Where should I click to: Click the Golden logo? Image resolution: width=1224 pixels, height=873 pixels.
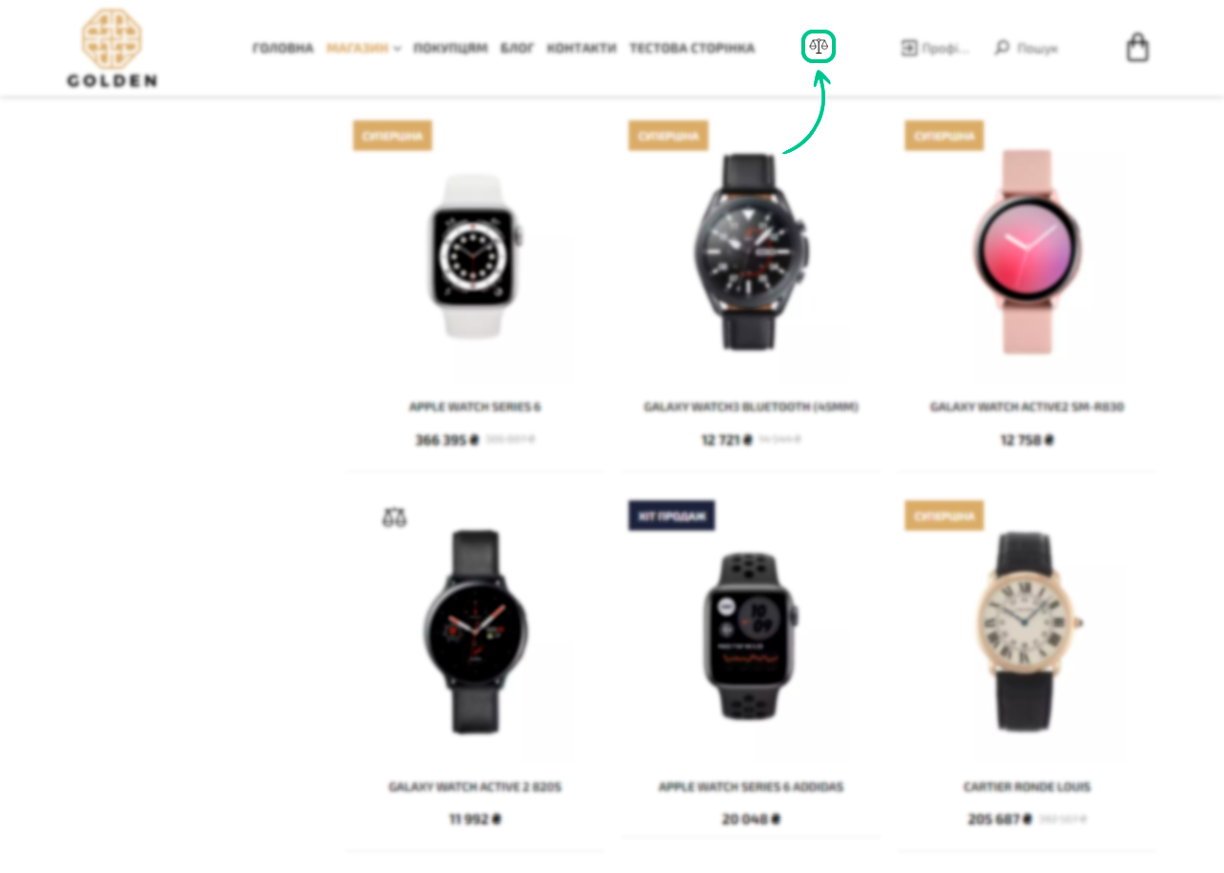tap(112, 49)
